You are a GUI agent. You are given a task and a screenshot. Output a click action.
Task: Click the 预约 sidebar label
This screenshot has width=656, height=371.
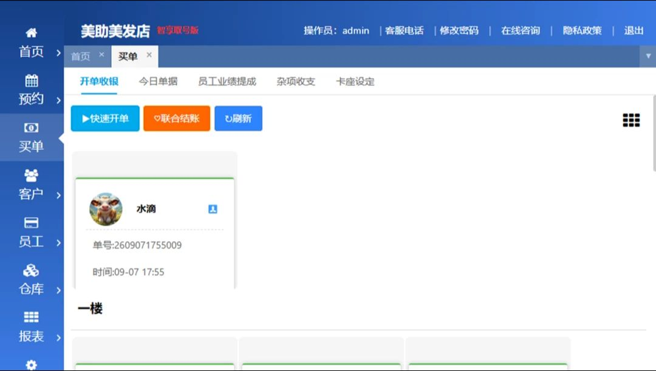(x=32, y=99)
